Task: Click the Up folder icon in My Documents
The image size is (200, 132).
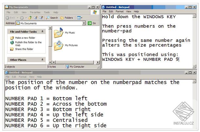Action: (x=30, y=18)
